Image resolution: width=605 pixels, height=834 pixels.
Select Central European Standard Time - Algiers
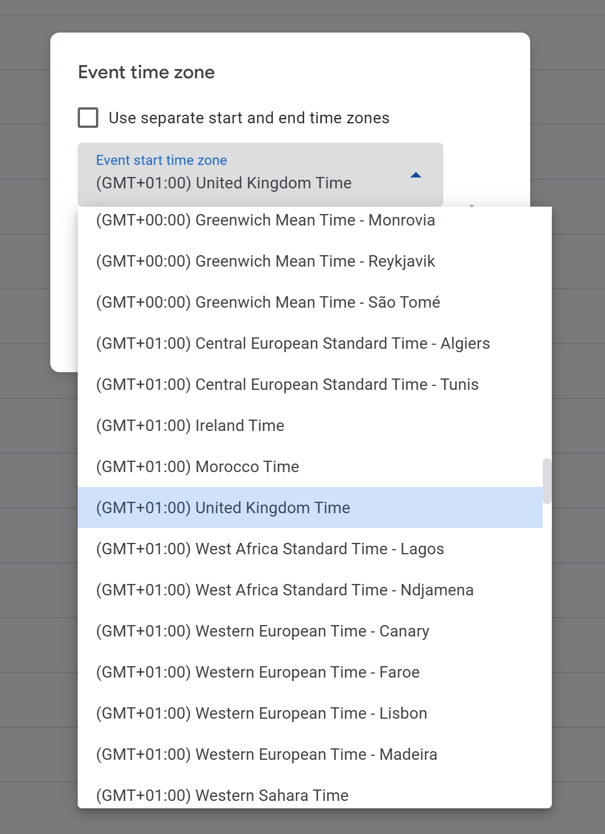[x=293, y=344]
